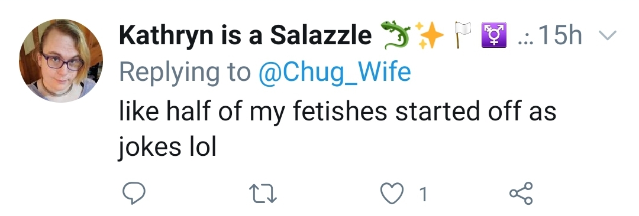
Task: Visit the @Chug_Wife mention link
Action: (x=334, y=72)
